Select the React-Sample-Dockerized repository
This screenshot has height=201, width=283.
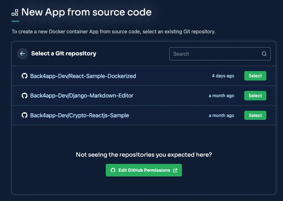[x=255, y=76]
